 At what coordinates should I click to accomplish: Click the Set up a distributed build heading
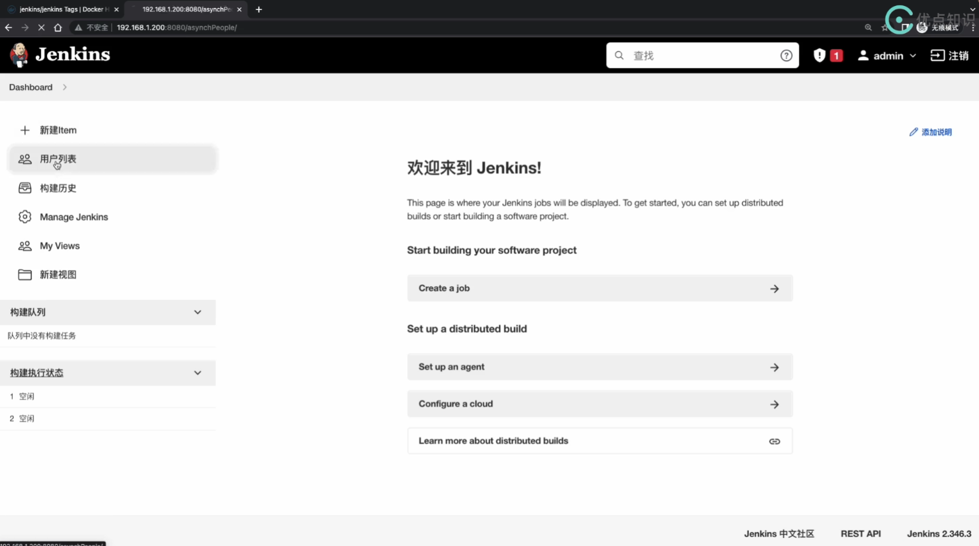coord(467,329)
